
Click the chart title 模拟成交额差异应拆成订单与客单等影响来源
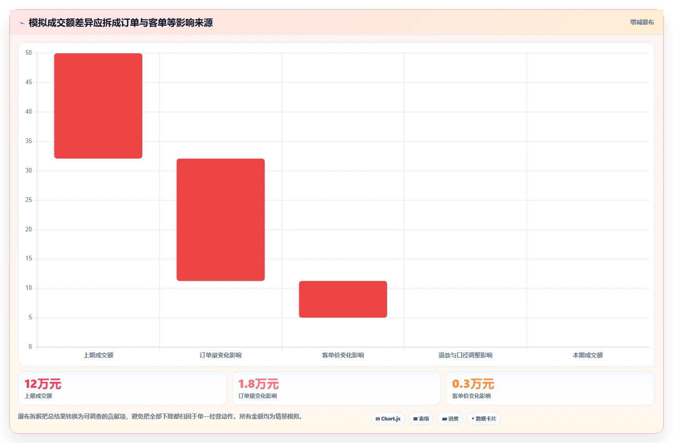121,23
